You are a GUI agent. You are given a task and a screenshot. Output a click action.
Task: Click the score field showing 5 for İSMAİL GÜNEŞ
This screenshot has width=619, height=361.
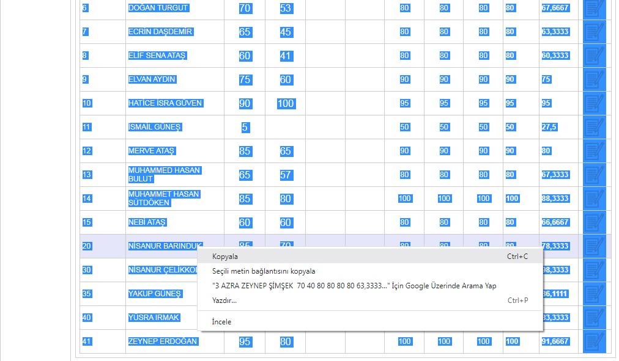click(245, 127)
